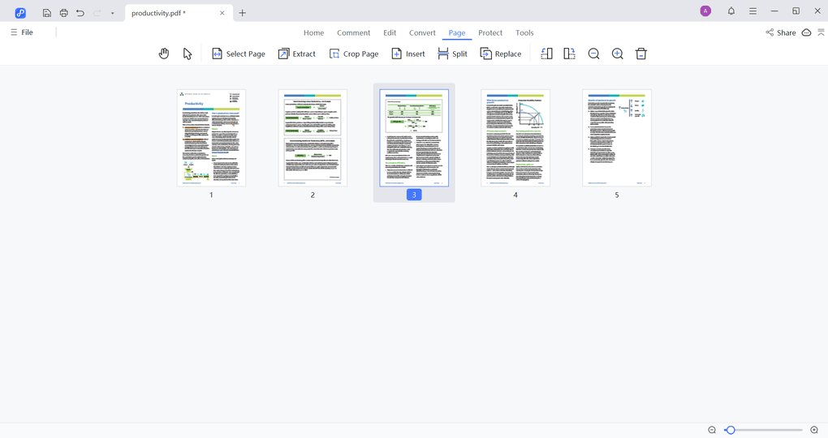The width and height of the screenshot is (828, 438).
Task: Click the toolbar zoom out magnifier
Action: 593,54
